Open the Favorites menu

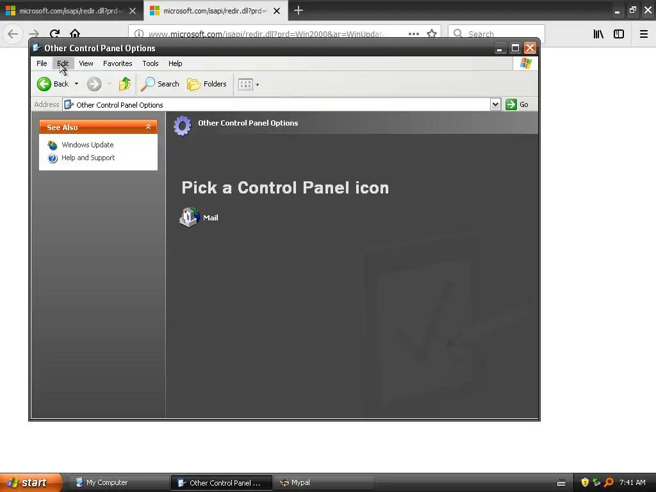pyautogui.click(x=118, y=63)
